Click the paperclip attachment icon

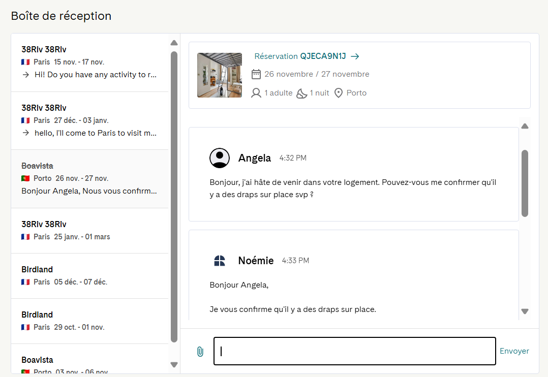click(200, 352)
